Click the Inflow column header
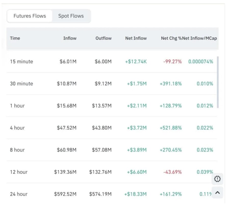The width and height of the screenshot is (226, 204). click(70, 38)
